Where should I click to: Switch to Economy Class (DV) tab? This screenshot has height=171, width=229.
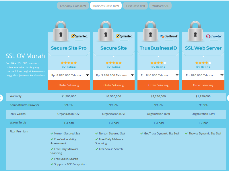point(73,6)
